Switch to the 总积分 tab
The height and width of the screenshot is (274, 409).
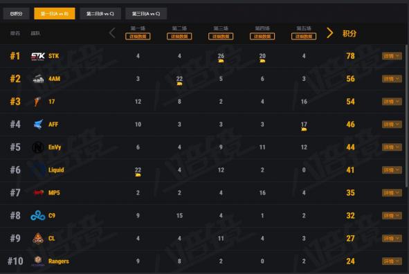coord(16,14)
